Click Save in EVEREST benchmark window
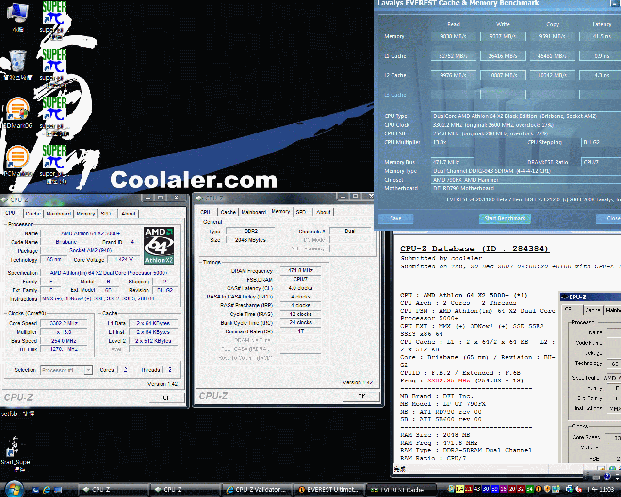 click(x=395, y=218)
